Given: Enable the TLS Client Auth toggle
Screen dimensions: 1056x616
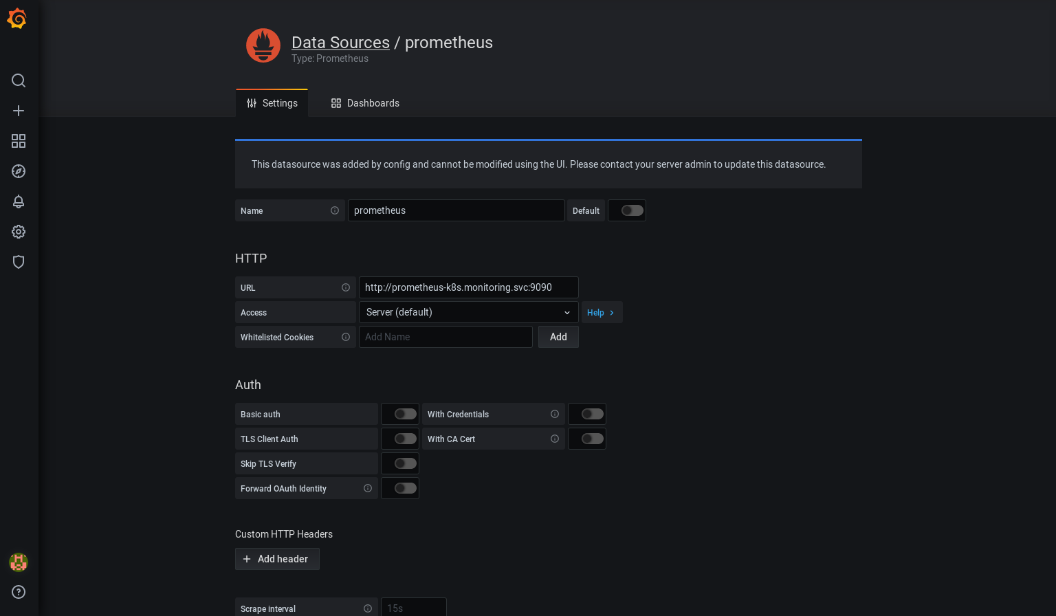Looking at the screenshot, I should click(x=406, y=439).
